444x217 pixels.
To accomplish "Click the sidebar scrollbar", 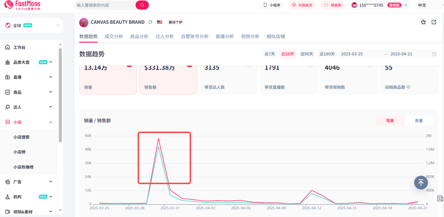I will [60, 95].
